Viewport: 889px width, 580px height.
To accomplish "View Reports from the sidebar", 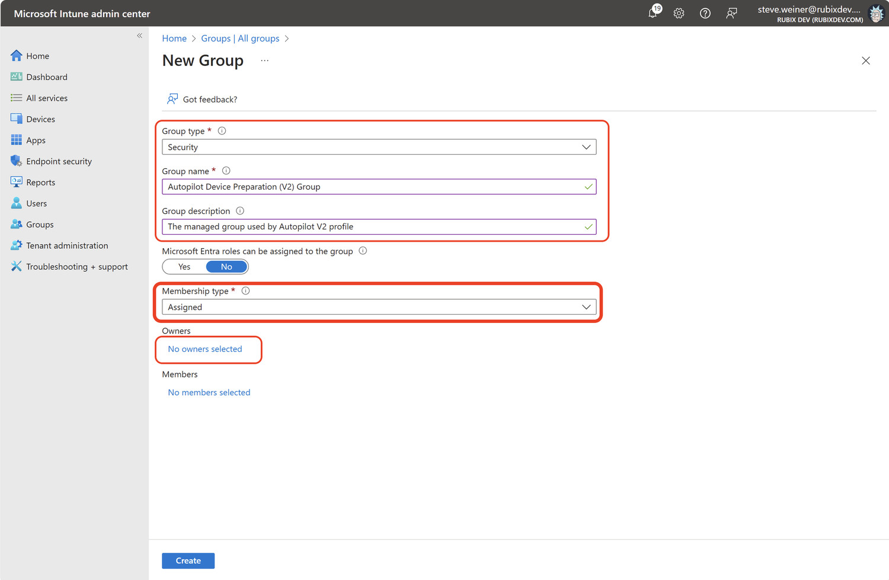I will (x=40, y=182).
